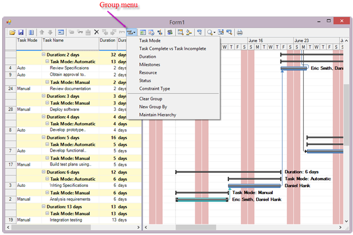Toggle 'Maintain Hierarchy' menu option
Image resolution: width=353 pixels, height=235 pixels.
point(157,115)
